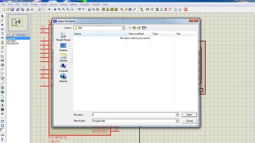Activate the 2D Line drawing tool
The width and height of the screenshot is (255, 143).
(2, 83)
